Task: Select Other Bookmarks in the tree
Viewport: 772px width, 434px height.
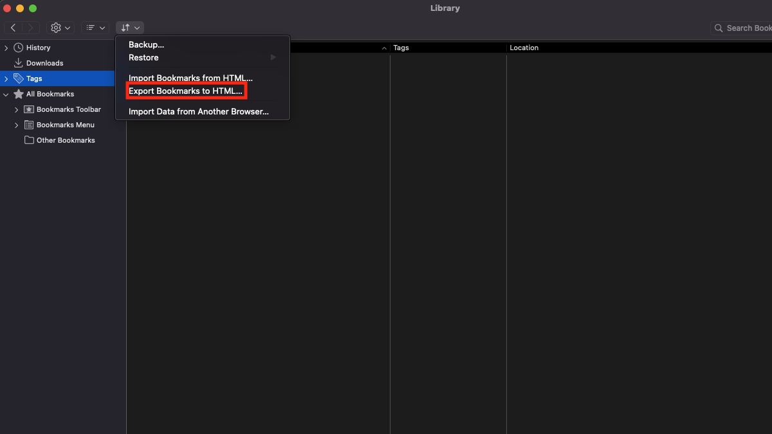Action: (x=63, y=140)
